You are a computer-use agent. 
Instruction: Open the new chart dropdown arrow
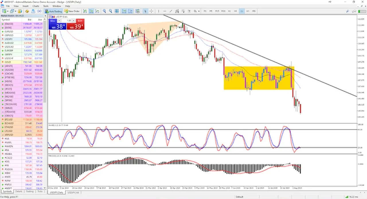[8, 11]
